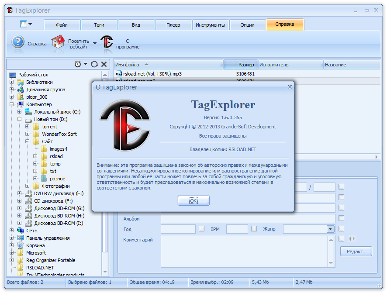387x293 pixels.
Task: Click the plopr_000 user icon
Action: coord(21,97)
